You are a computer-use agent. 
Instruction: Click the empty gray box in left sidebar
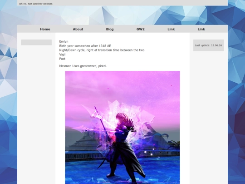pos(36,42)
